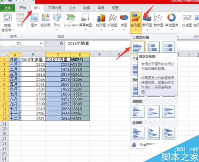The image size is (199, 162).
Task: Click cell B9 with value 3000
Action: pyautogui.click(x=33, y=99)
